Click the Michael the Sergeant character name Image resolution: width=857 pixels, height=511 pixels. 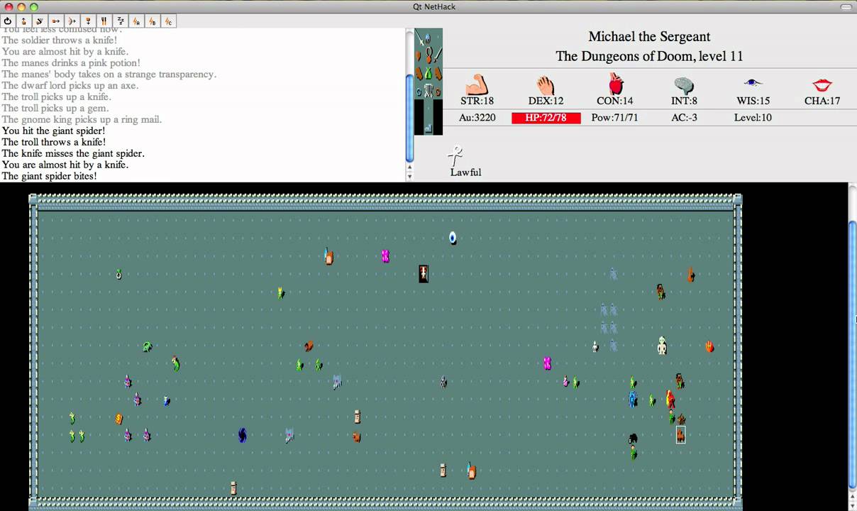(649, 37)
